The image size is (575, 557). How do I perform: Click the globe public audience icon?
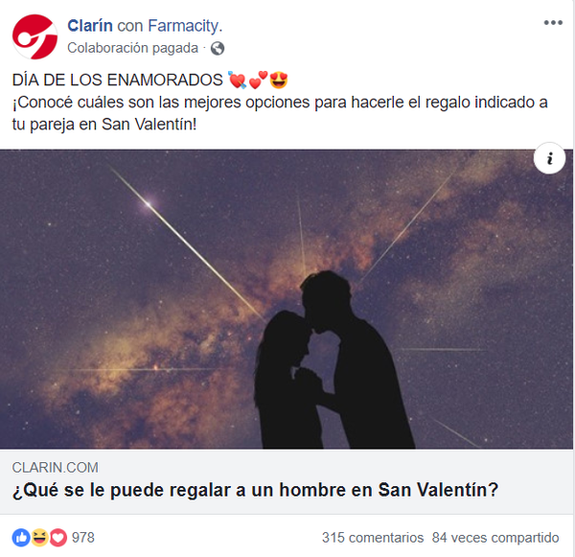[x=218, y=48]
